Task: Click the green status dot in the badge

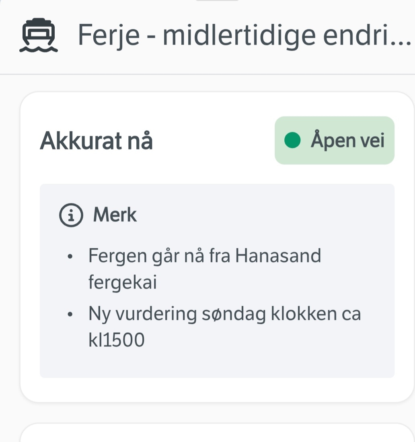Action: click(x=292, y=141)
